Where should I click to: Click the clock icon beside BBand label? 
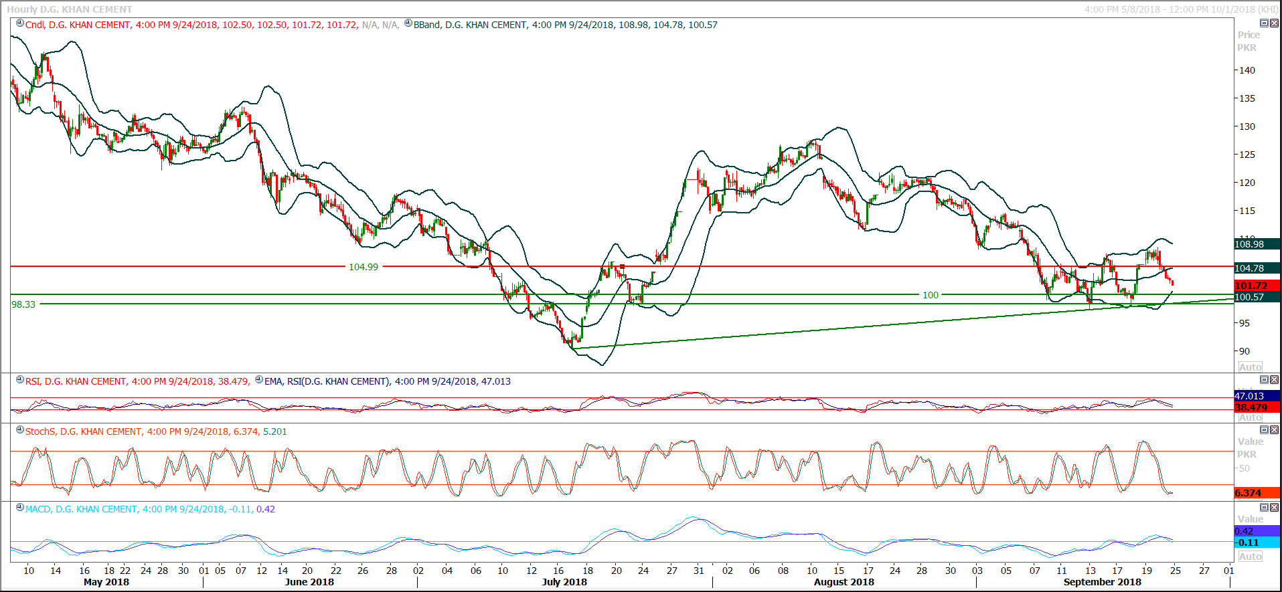click(408, 23)
